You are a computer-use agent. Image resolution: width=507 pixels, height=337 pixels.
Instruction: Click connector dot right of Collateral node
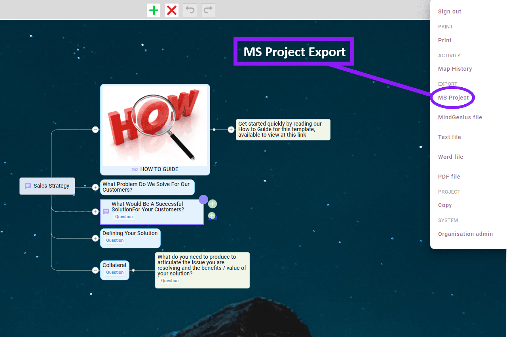click(x=133, y=270)
